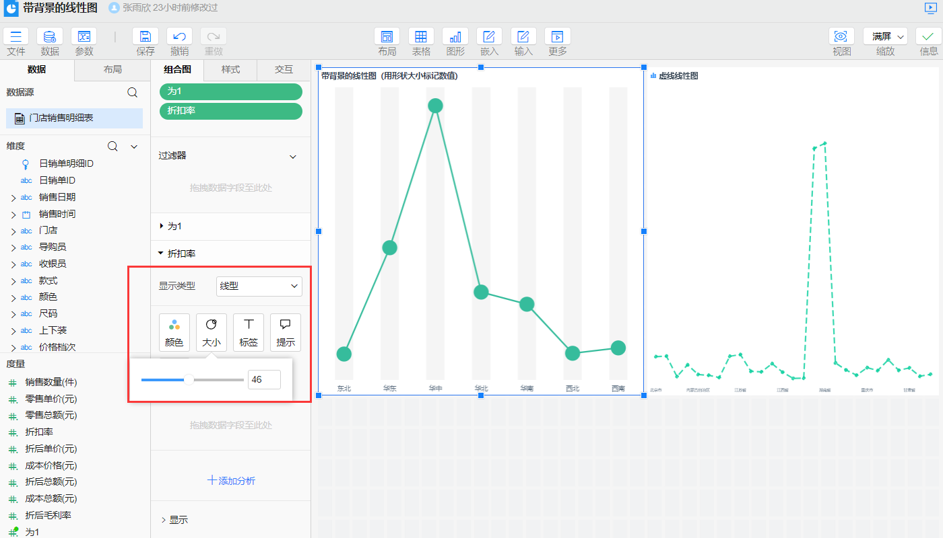This screenshot has height=538, width=943.
Task: Click the Undo (撤销) icon
Action: coord(179,37)
